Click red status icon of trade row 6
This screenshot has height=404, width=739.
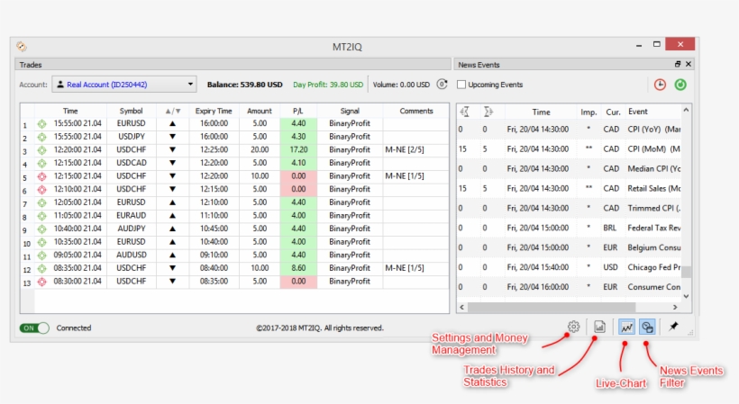tap(42, 190)
